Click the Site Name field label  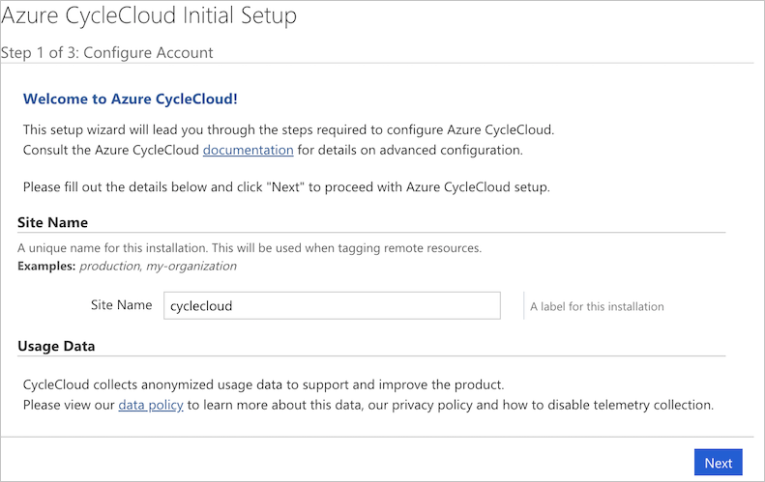pyautogui.click(x=122, y=305)
